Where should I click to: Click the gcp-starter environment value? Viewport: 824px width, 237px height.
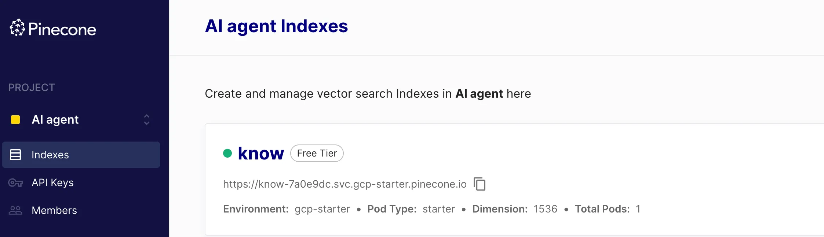pyautogui.click(x=322, y=209)
